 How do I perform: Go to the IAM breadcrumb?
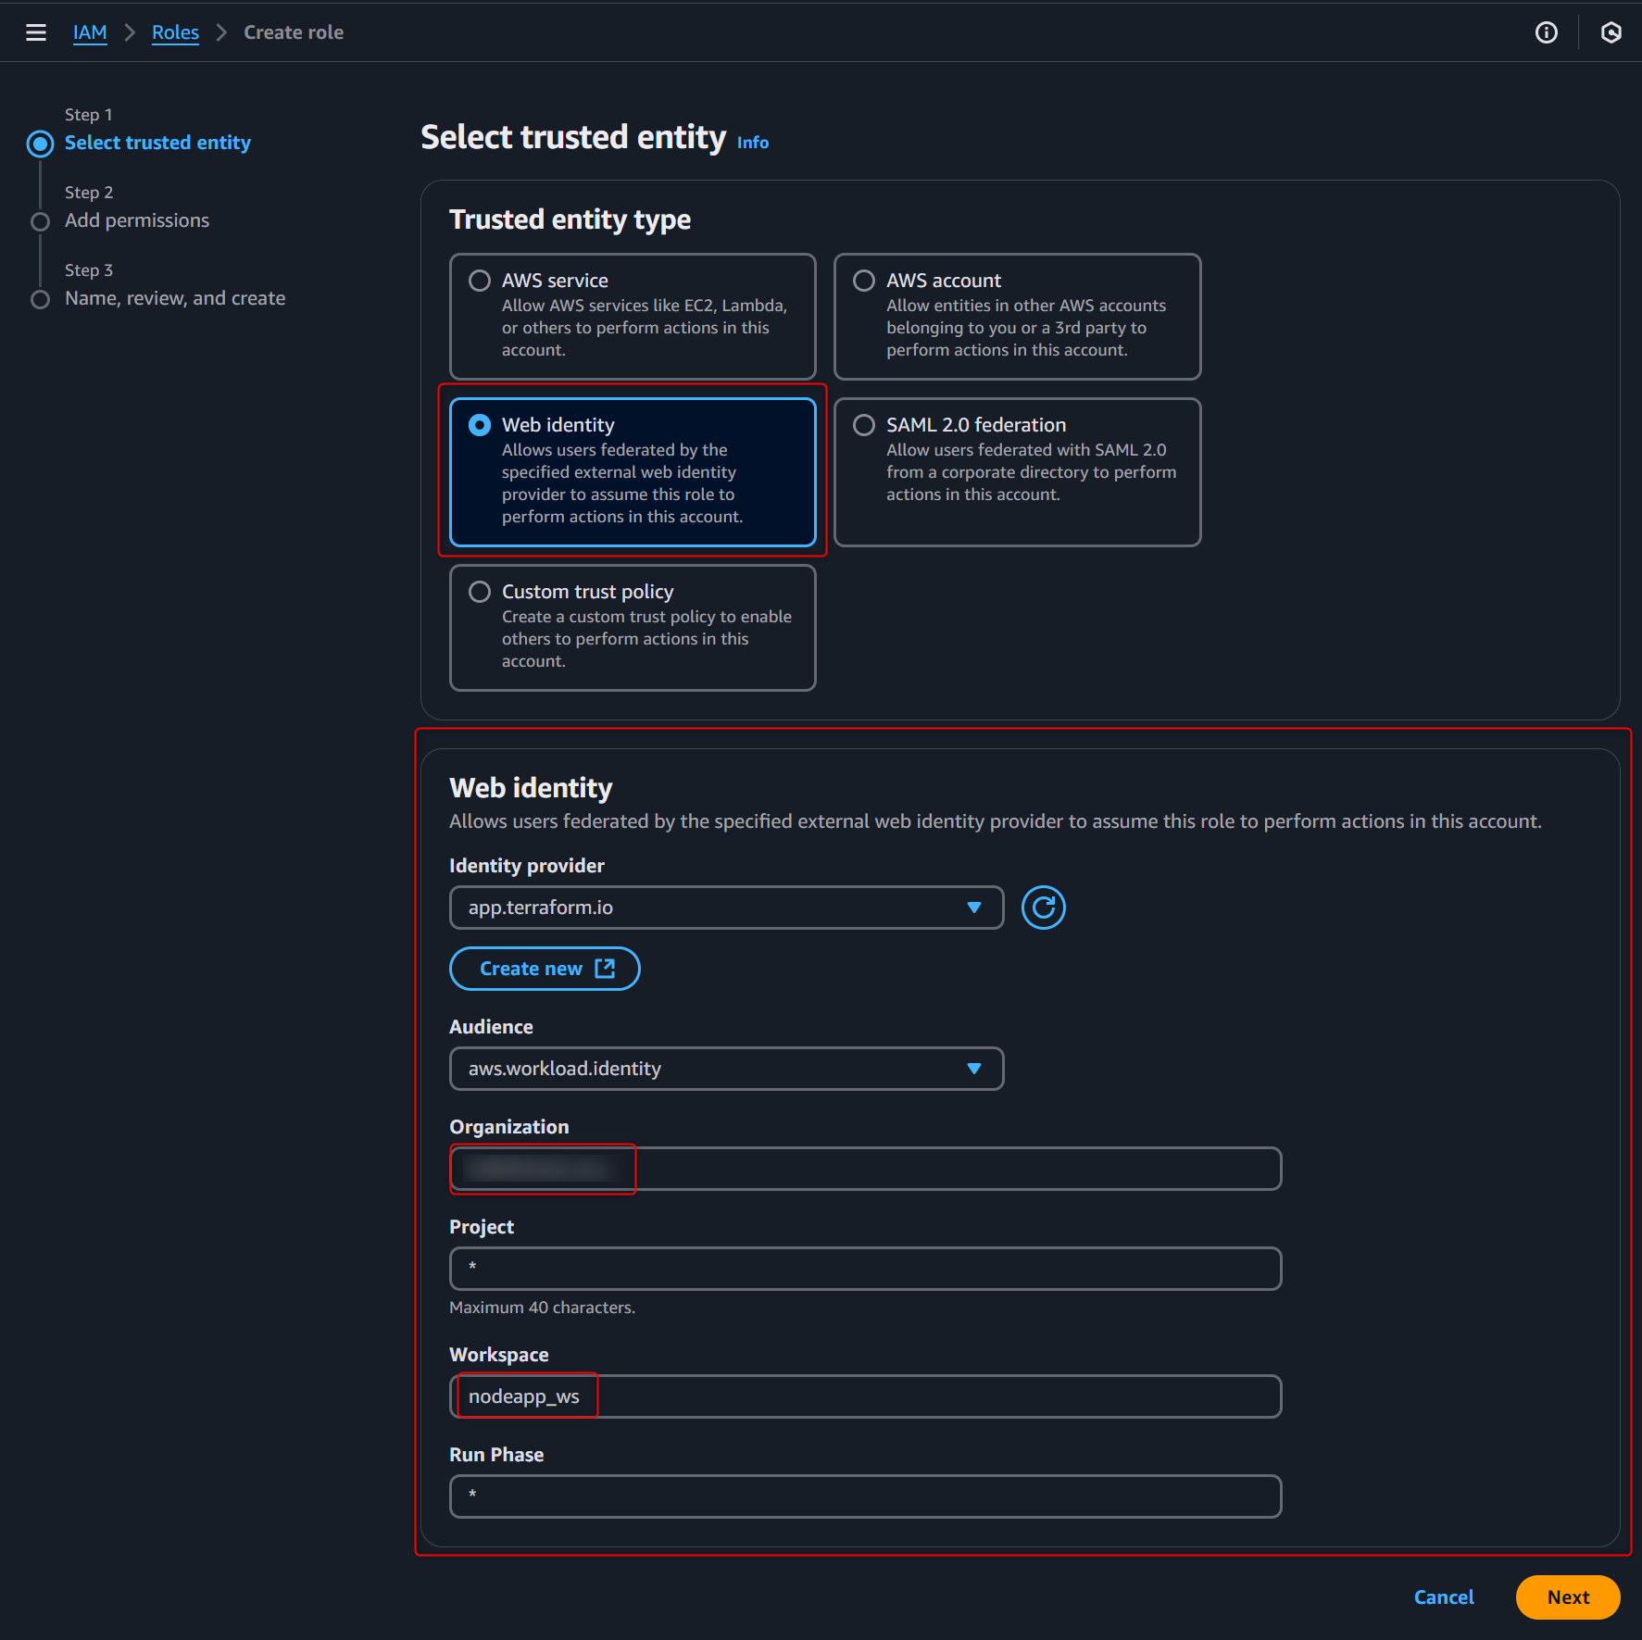coord(90,32)
